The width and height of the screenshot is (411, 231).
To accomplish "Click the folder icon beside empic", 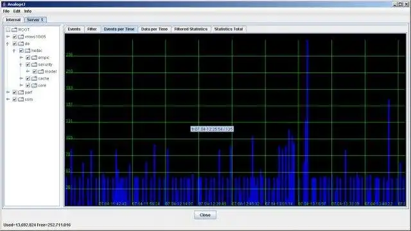I will pyautogui.click(x=34, y=58).
